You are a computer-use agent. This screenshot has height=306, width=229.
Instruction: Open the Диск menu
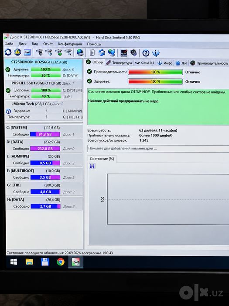click(22, 44)
